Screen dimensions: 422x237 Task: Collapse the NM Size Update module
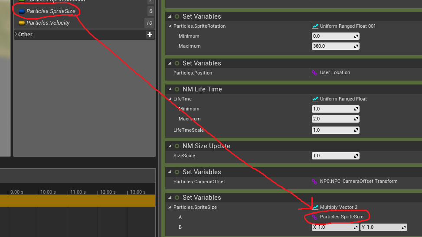coord(170,146)
